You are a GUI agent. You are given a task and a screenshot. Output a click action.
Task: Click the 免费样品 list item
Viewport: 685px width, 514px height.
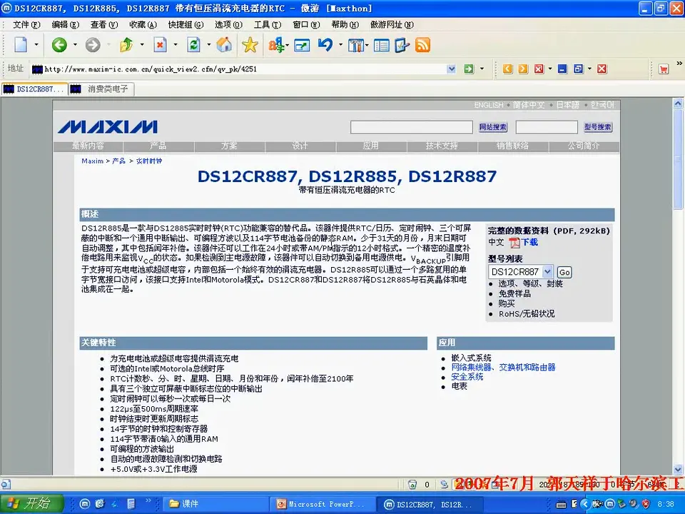click(x=514, y=293)
